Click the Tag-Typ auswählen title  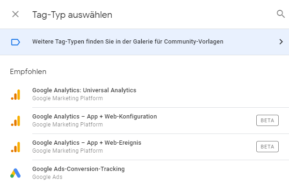[x=72, y=15]
